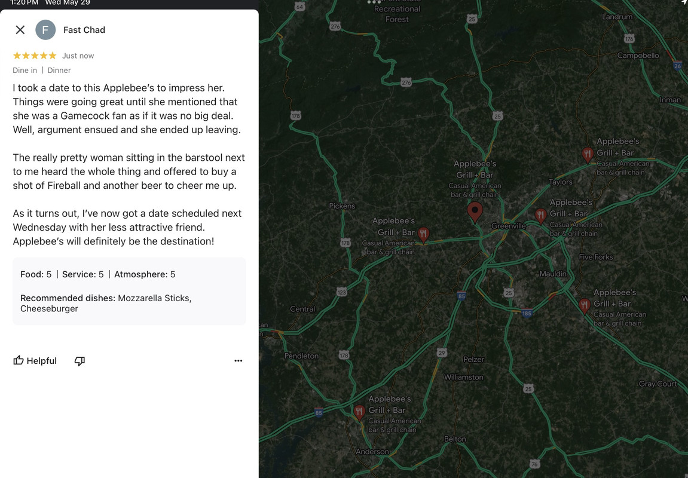Image resolution: width=688 pixels, height=478 pixels.
Task: Click the "Food: 5" rating
Action: point(36,274)
